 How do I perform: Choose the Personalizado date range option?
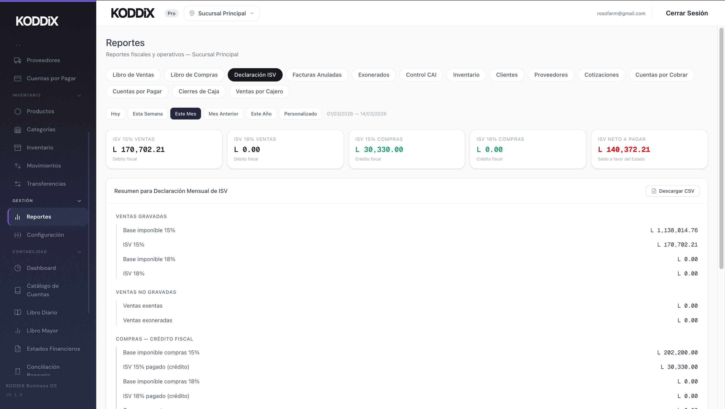pyautogui.click(x=300, y=113)
